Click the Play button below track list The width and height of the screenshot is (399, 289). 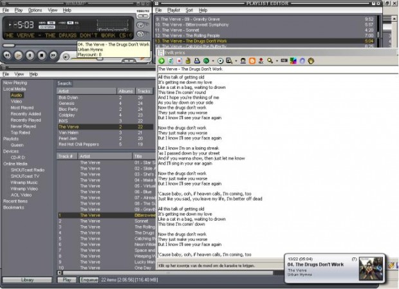coord(67,280)
